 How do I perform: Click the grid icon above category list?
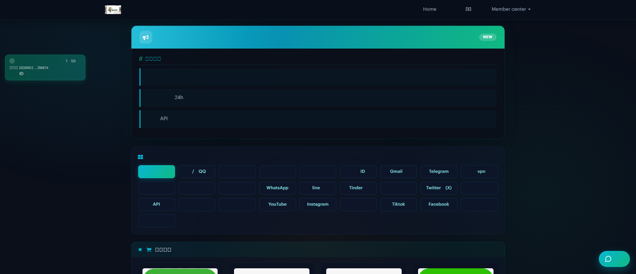click(x=140, y=157)
